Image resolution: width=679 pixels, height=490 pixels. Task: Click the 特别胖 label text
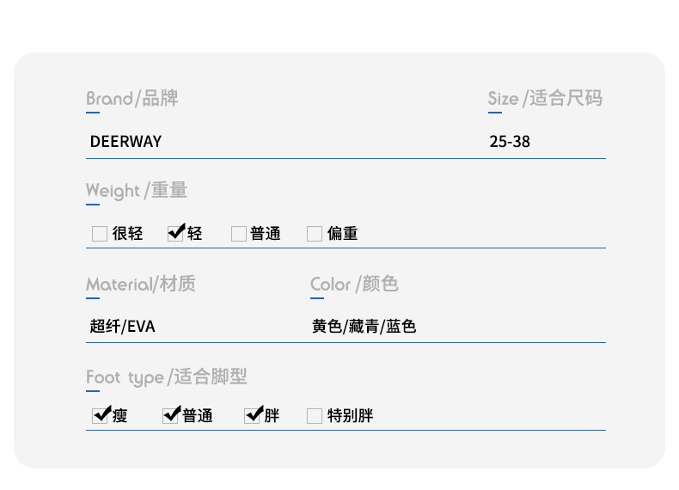(350, 415)
